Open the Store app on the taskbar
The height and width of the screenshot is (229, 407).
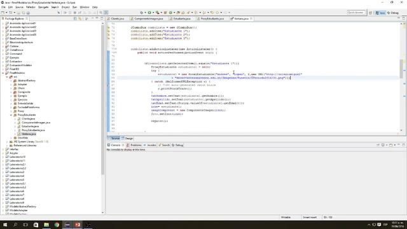[x=36, y=225]
